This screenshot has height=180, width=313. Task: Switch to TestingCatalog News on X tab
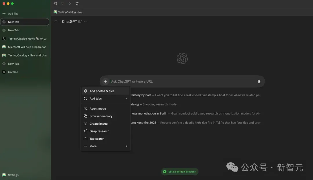click(x=25, y=39)
